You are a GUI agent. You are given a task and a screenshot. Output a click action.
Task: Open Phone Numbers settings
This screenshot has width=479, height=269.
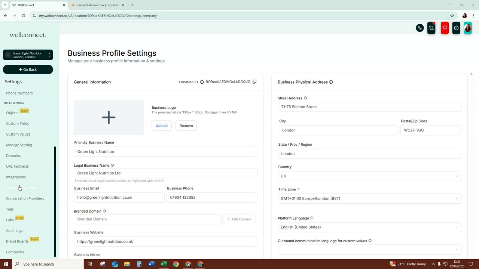pyautogui.click(x=19, y=93)
